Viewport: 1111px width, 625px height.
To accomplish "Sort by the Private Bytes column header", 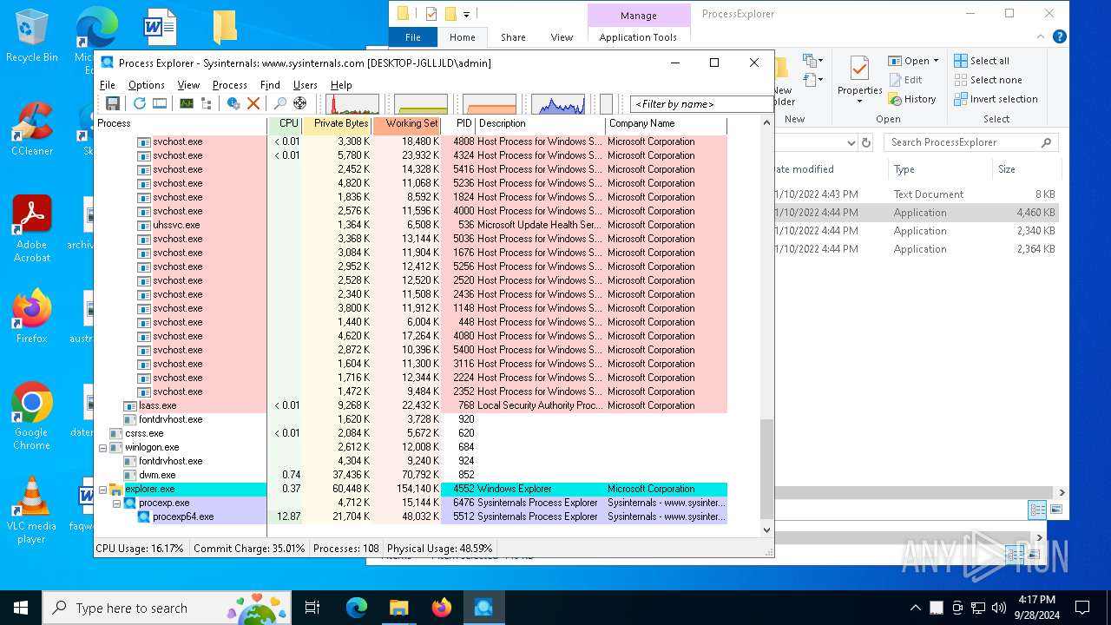I will coord(338,124).
